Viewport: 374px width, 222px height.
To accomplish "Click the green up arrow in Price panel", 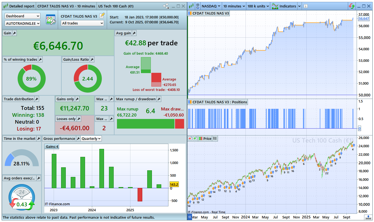I will tap(195, 138).
